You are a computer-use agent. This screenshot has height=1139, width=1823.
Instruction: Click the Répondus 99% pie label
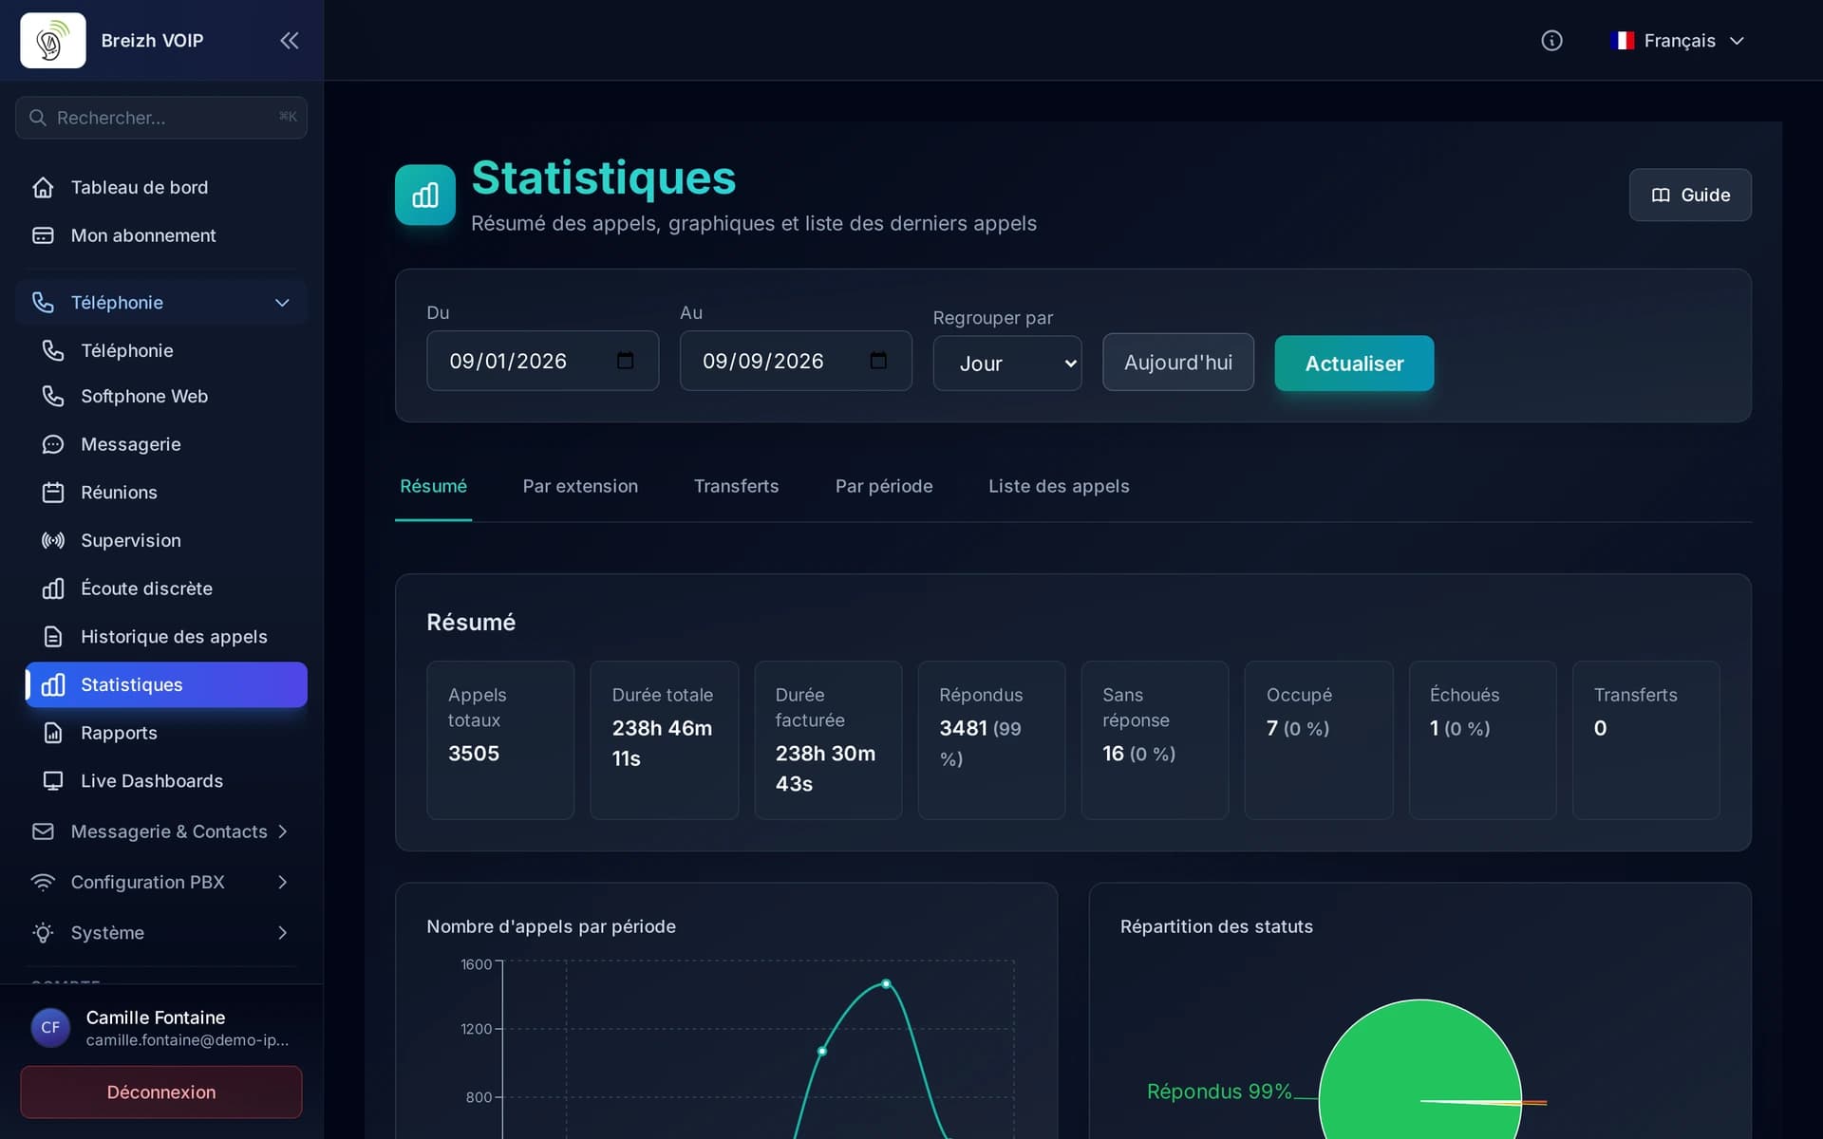pos(1219,1092)
